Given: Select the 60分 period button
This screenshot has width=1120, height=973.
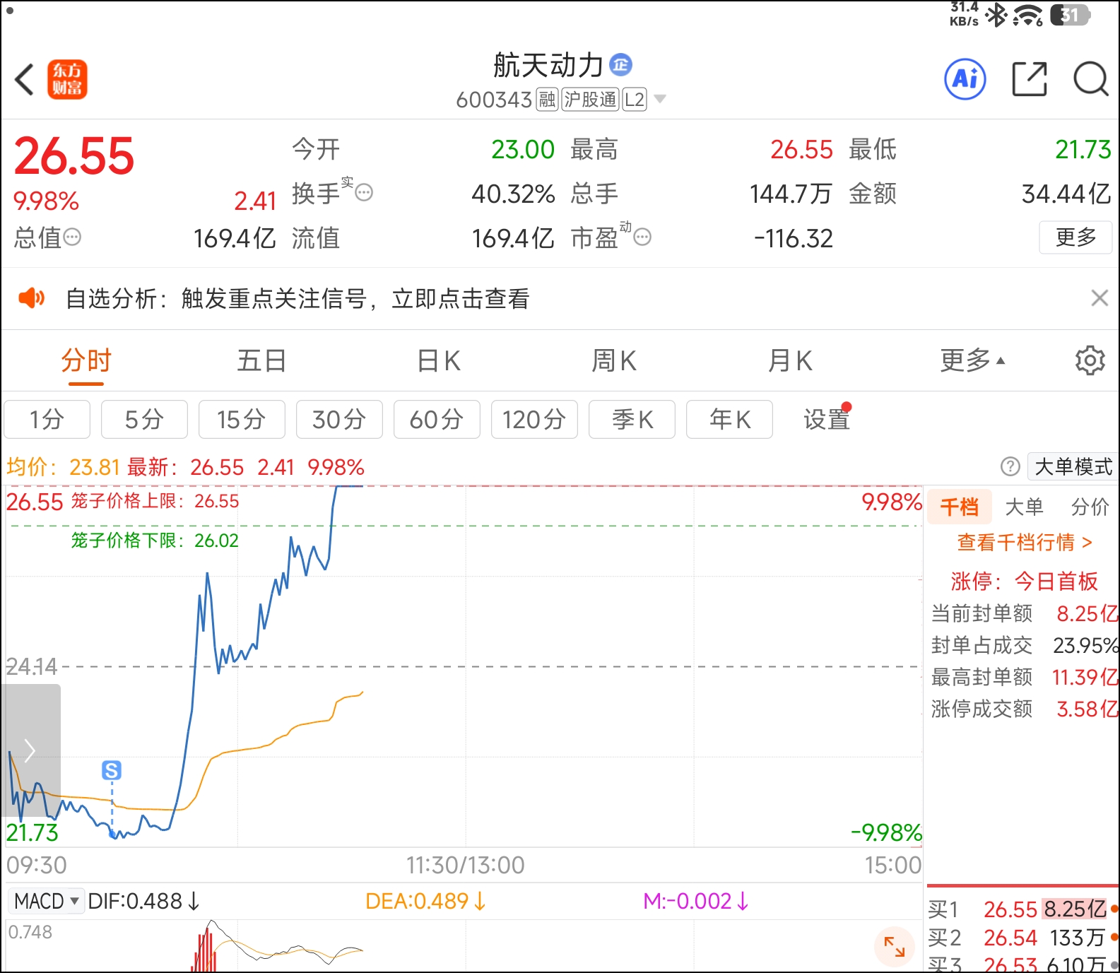Looking at the screenshot, I should coord(436,420).
